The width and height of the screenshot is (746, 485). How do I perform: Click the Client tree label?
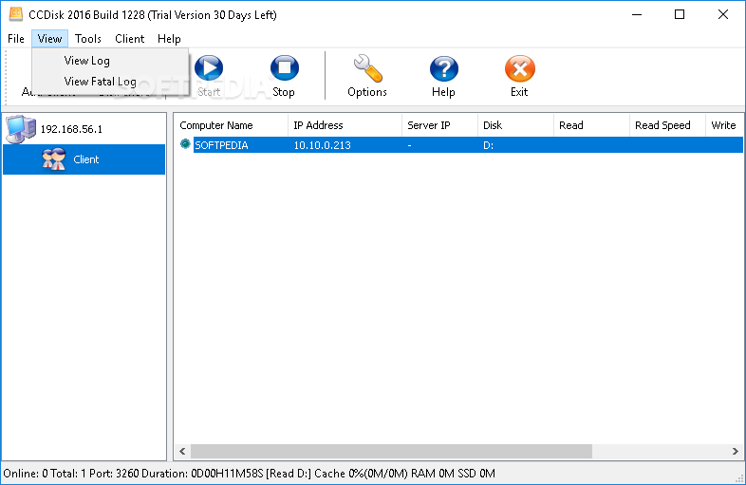tap(85, 159)
